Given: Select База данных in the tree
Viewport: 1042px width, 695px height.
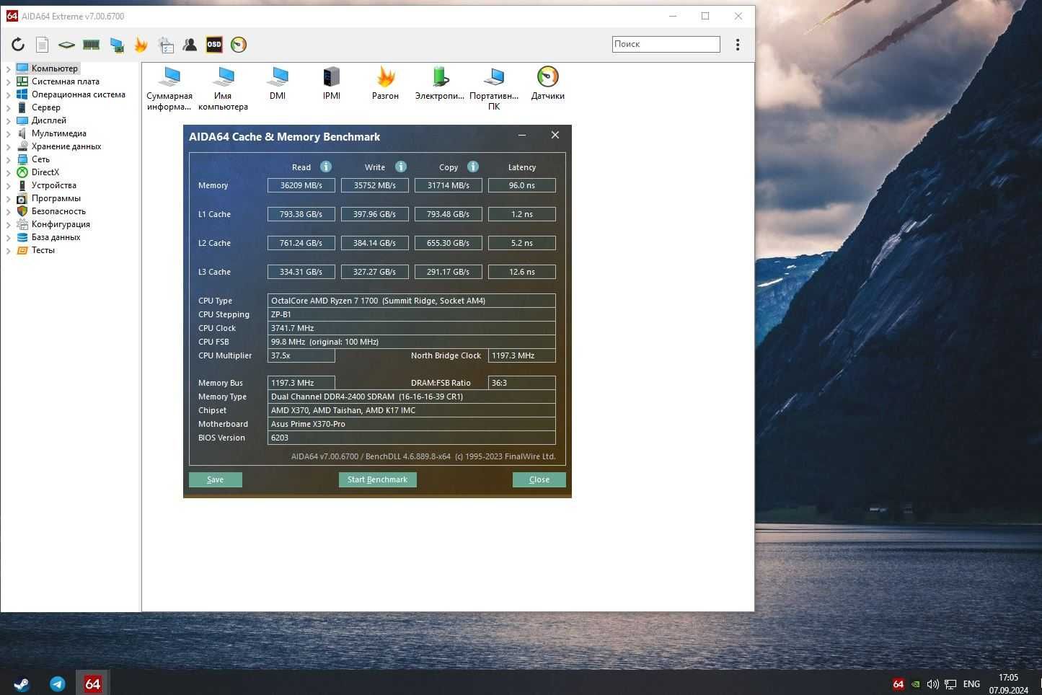Looking at the screenshot, I should coord(56,237).
